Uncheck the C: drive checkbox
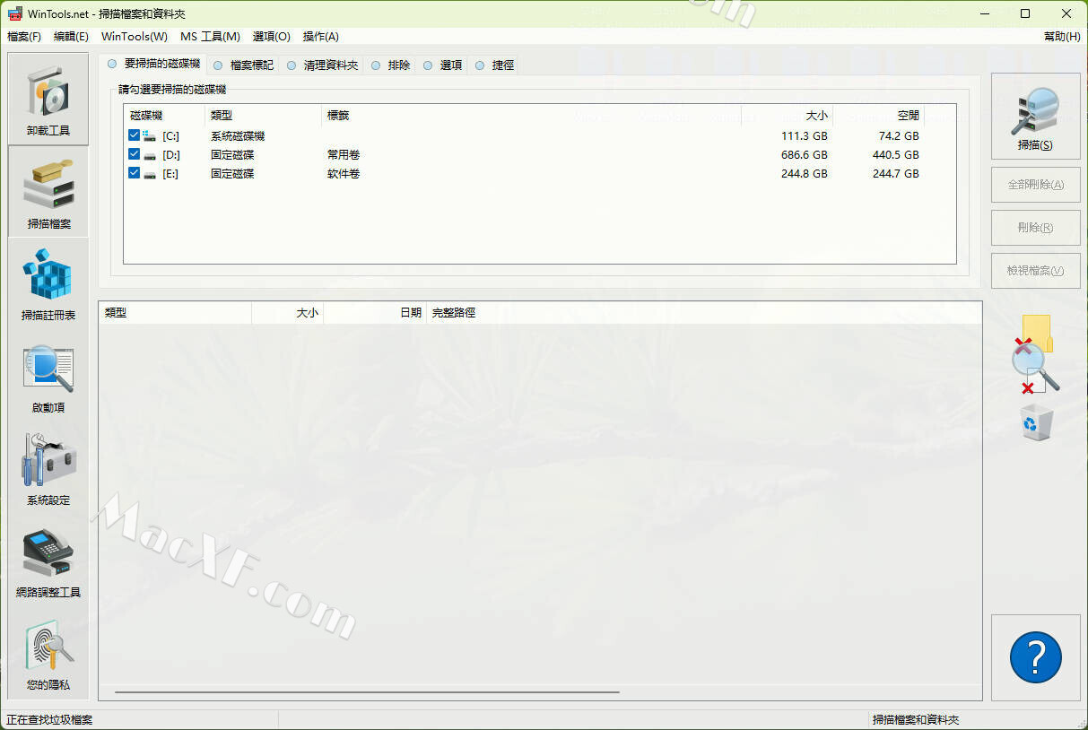Viewport: 1088px width, 730px height. (135, 135)
